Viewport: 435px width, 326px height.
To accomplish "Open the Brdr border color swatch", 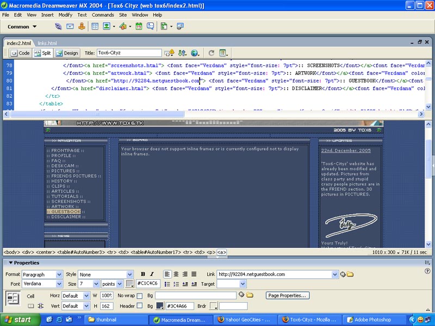I will [214, 306].
